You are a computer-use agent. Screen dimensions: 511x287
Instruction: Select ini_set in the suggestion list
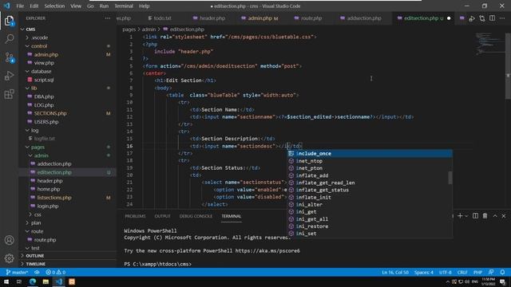(x=369, y=234)
